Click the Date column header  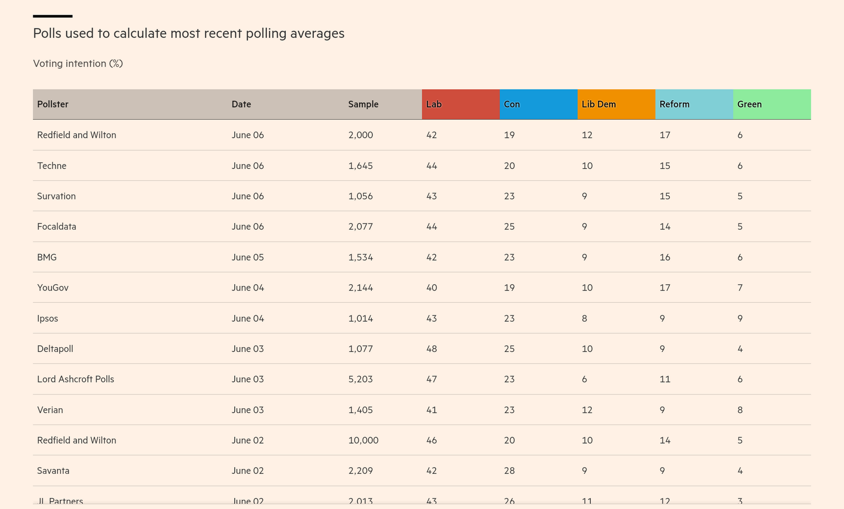(241, 104)
